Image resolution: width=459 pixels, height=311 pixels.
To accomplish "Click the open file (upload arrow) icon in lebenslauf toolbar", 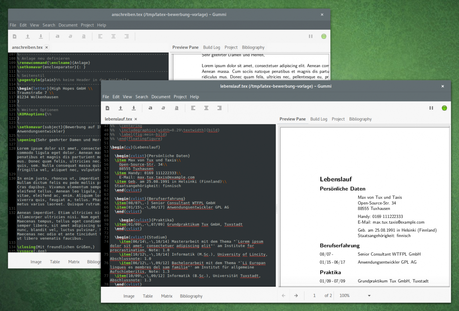I will tap(121, 108).
